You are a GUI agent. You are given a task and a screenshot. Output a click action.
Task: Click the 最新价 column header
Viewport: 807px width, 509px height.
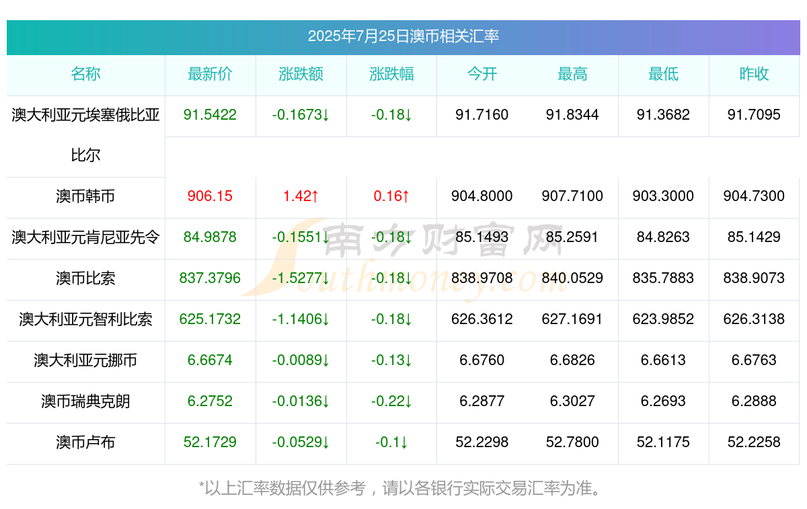point(210,74)
